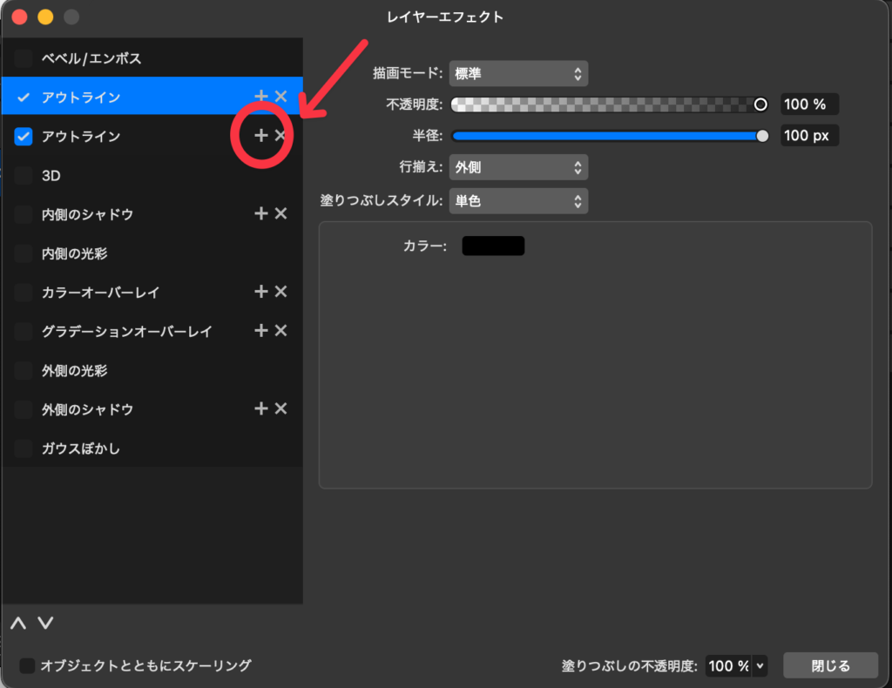The image size is (892, 688).
Task: Open the 塗りつぶしスタイル dropdown
Action: [518, 201]
